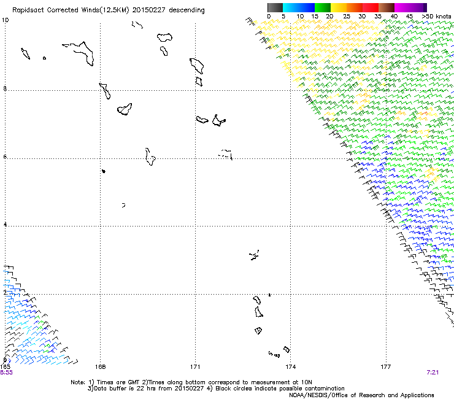Click the legend tick label '25'
Viewport: 454px width, 399px height.
(x=347, y=17)
